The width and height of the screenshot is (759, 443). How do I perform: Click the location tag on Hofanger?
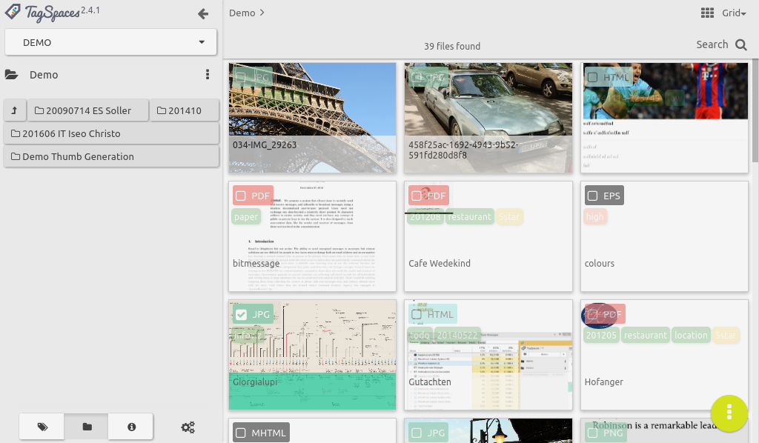click(x=691, y=335)
